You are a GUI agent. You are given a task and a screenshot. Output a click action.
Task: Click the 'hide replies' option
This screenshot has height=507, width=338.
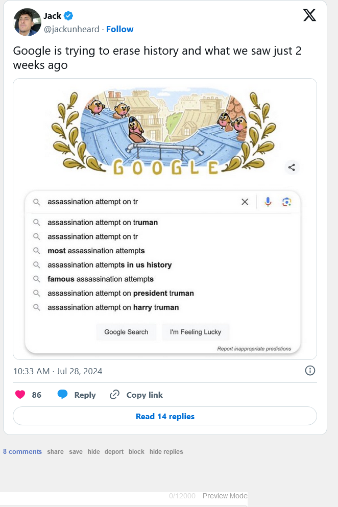coord(166,451)
